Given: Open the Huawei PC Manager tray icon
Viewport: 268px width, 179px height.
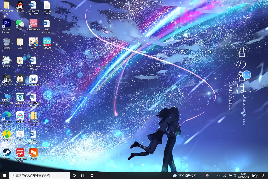Looking at the screenshot, I should tap(255, 175).
